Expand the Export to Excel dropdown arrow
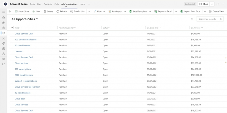 pos(176,11)
